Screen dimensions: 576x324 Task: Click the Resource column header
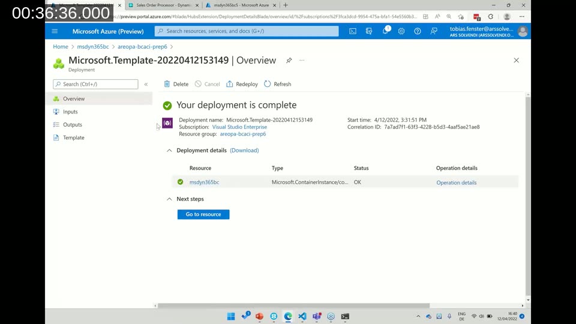click(200, 168)
